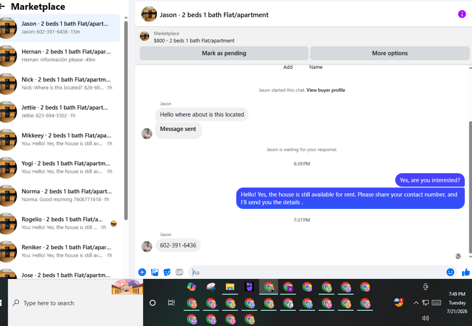Open Jose's conversation in the list

pyautogui.click(x=60, y=273)
